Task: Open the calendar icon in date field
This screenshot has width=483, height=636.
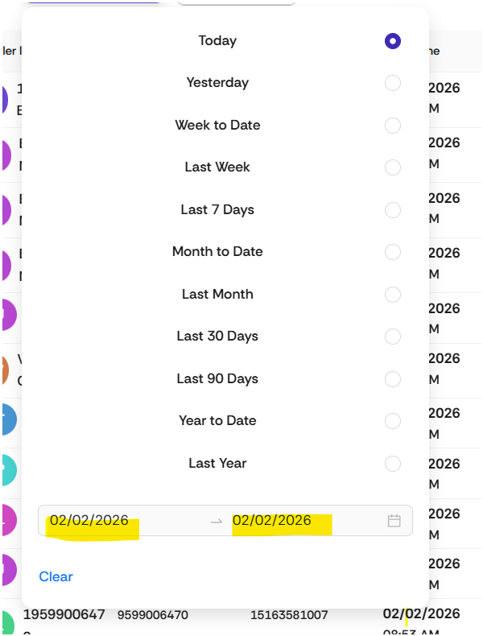Action: click(x=394, y=521)
